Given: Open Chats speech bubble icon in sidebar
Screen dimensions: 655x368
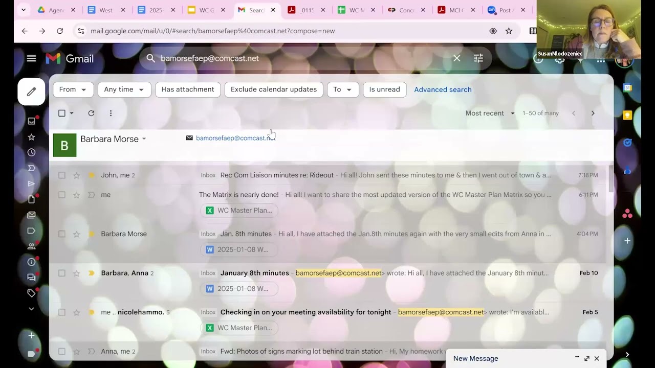Looking at the screenshot, I should (x=31, y=278).
